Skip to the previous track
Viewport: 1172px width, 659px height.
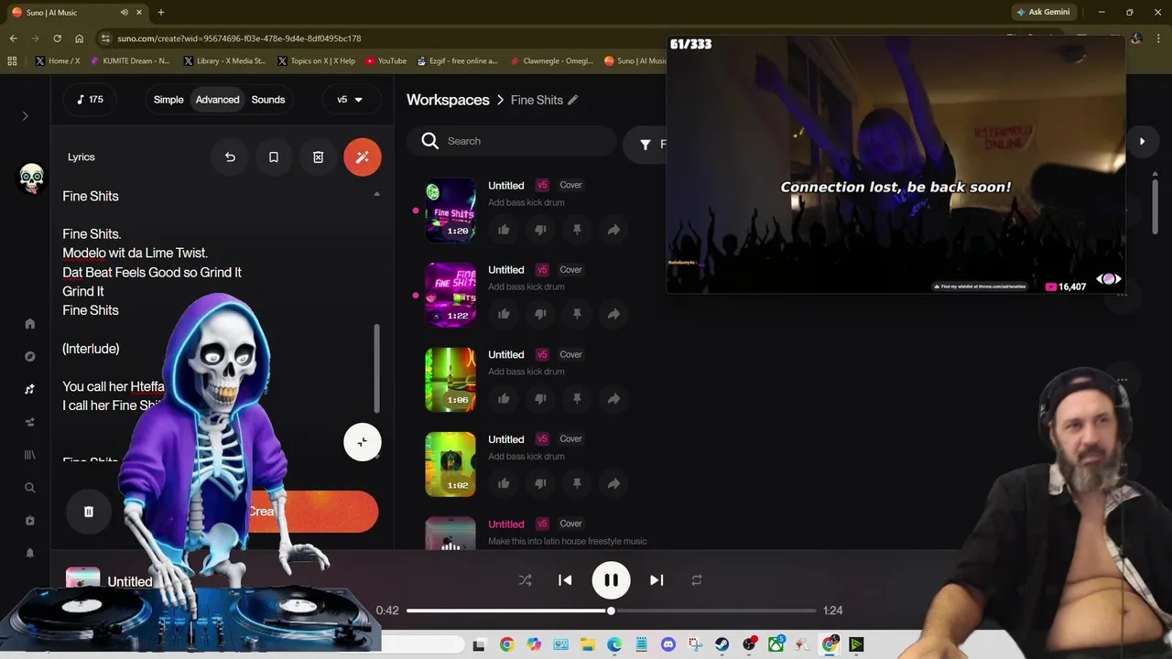click(565, 580)
